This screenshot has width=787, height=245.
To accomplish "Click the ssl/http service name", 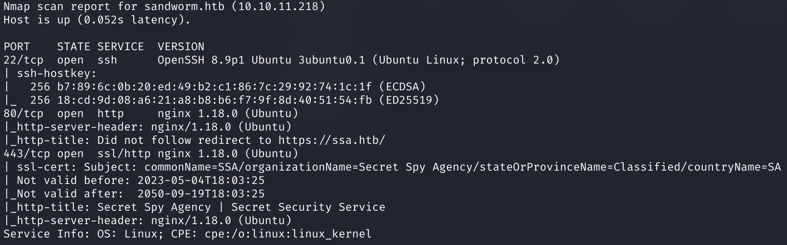I will pyautogui.click(x=124, y=153).
